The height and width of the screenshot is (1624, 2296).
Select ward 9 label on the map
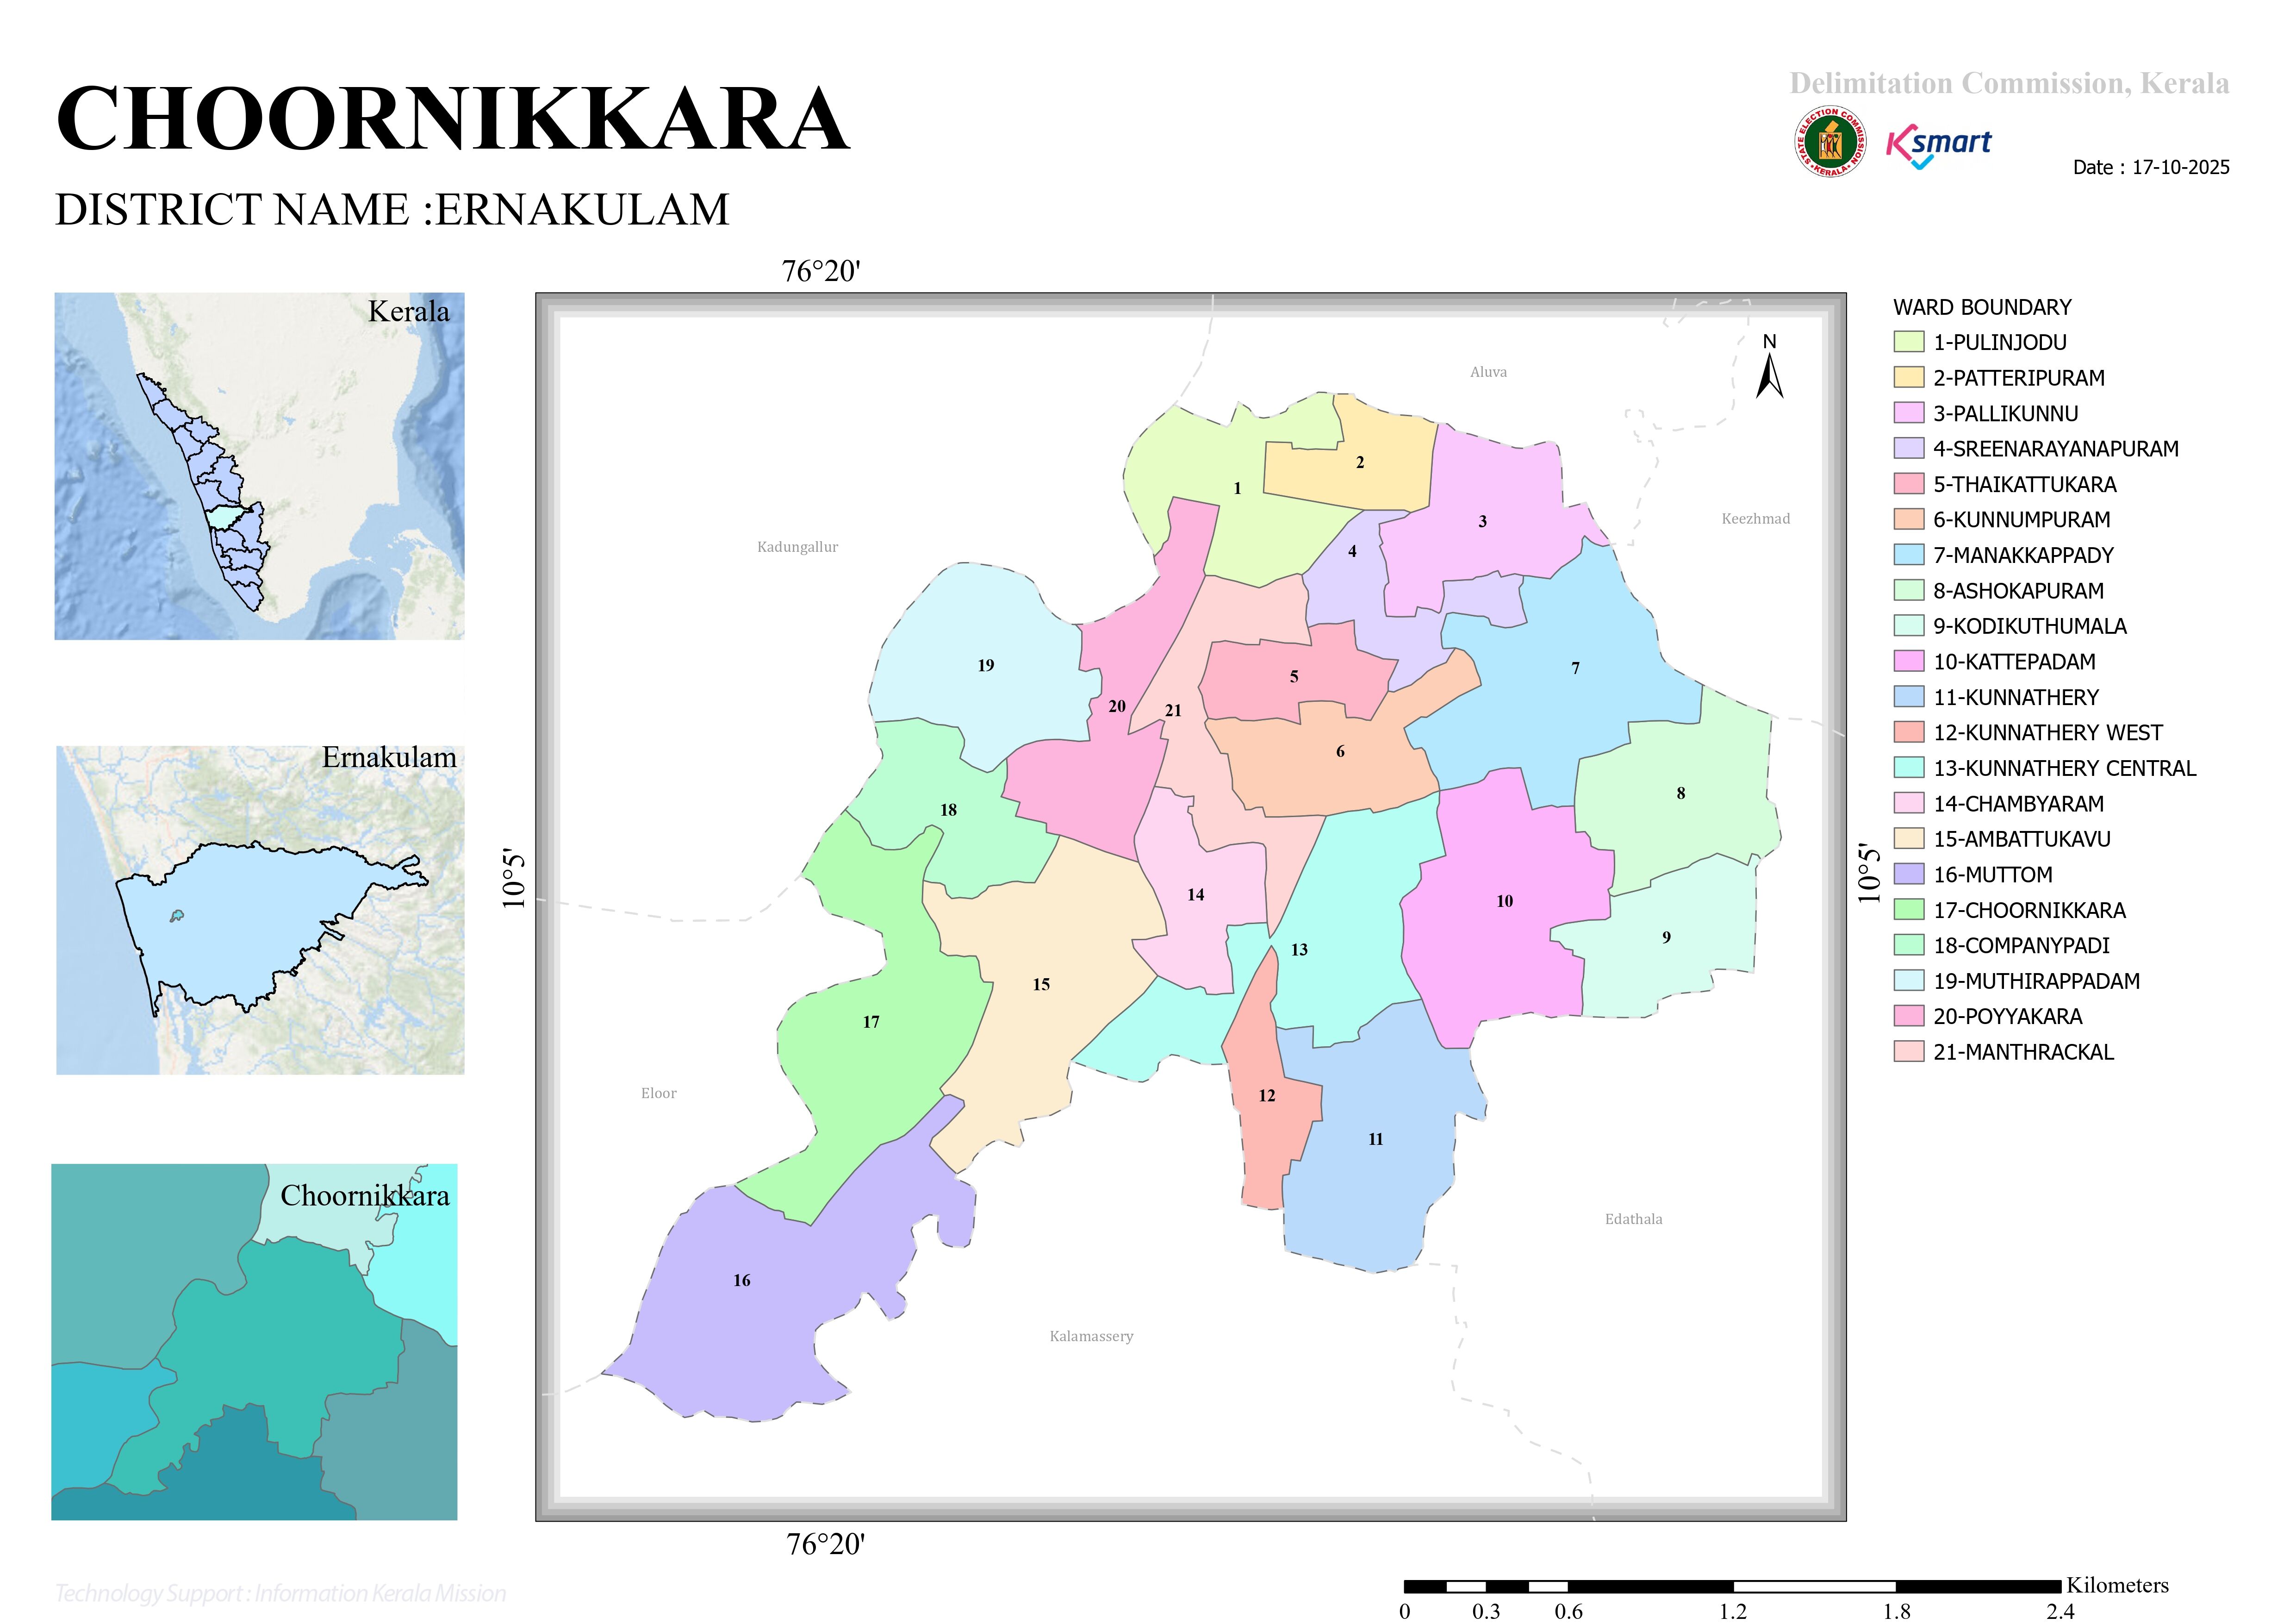(1666, 937)
